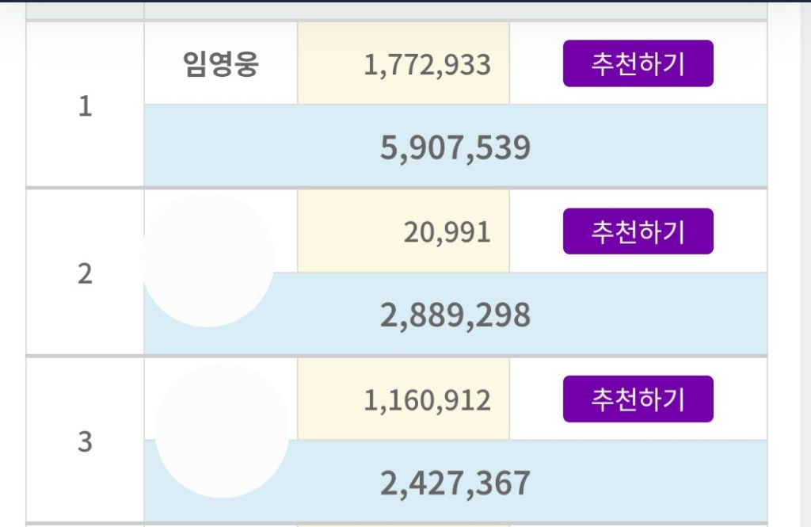This screenshot has width=811, height=527.
Task: Click cumulative total 5,907,539
Action: tap(455, 147)
